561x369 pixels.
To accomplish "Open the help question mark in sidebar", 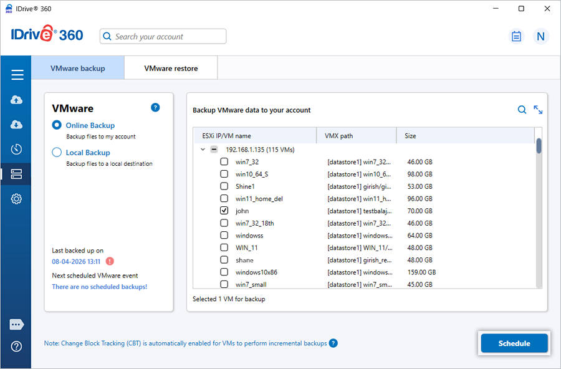I will click(x=16, y=347).
